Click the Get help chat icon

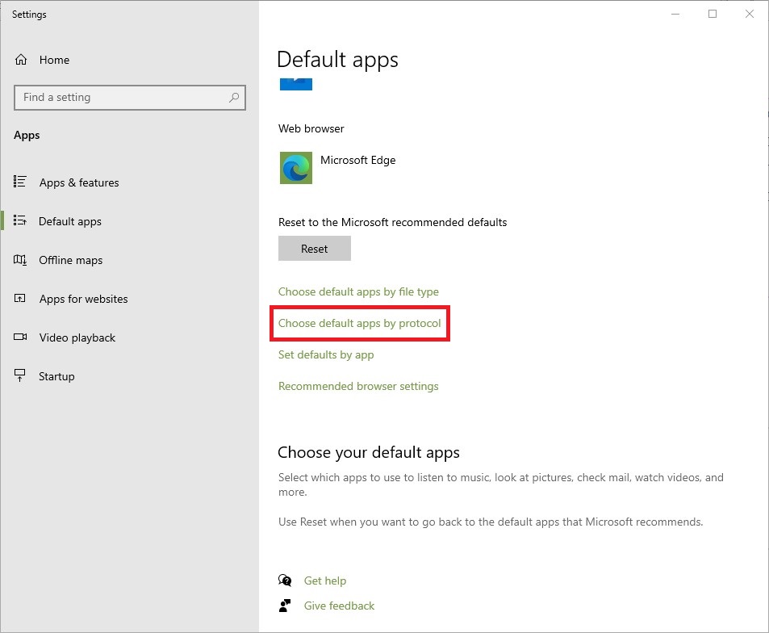click(285, 581)
